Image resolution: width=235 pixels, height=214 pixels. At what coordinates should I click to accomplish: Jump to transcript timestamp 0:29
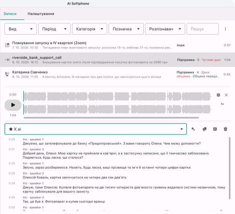tap(12, 173)
